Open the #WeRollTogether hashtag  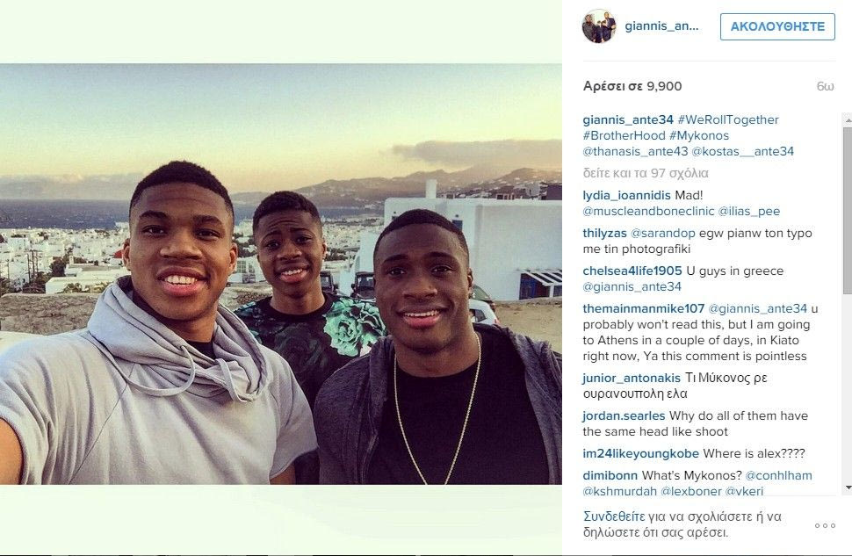728,119
